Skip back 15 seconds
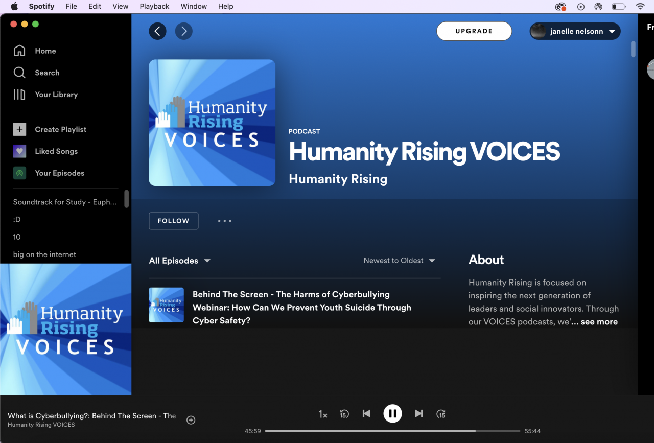Image resolution: width=654 pixels, height=443 pixels. [344, 414]
